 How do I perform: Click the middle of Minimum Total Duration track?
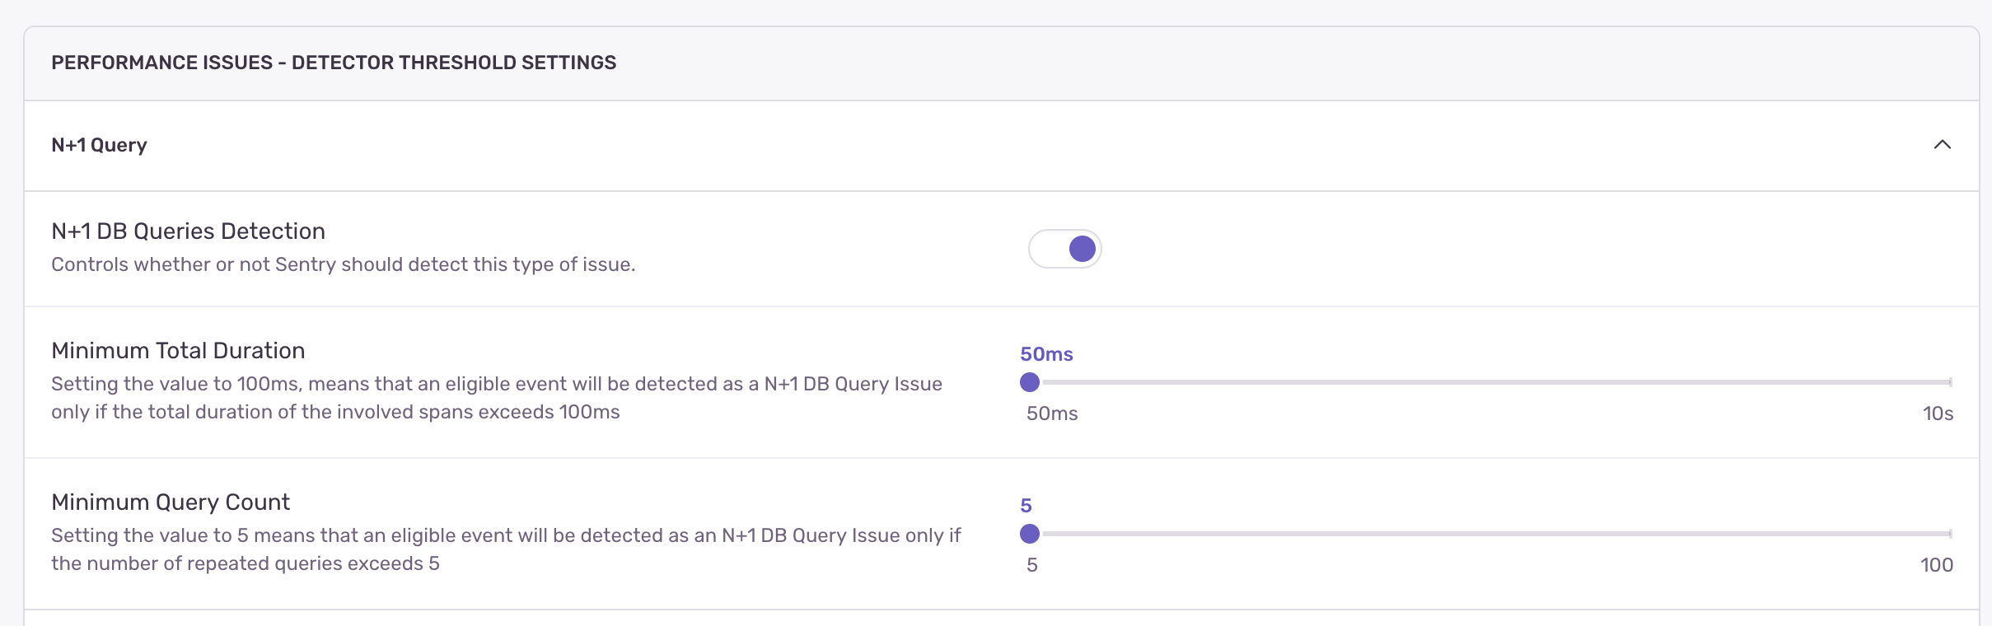coord(1491,382)
